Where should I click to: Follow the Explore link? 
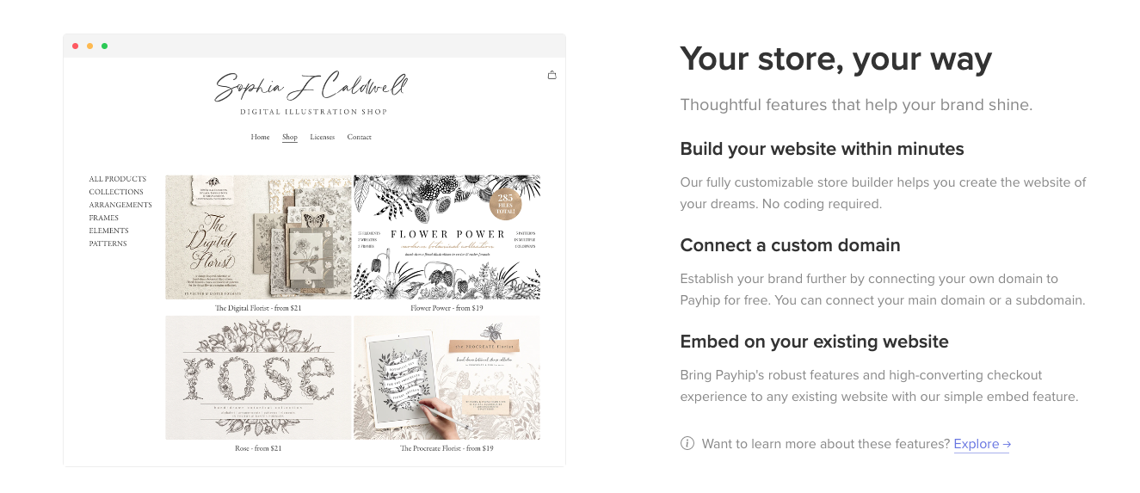(981, 444)
